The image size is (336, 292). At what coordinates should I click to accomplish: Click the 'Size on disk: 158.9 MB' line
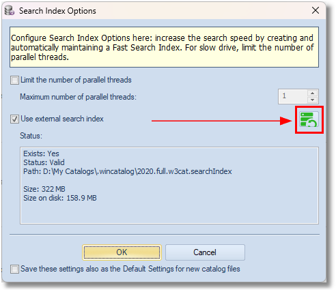tap(60, 198)
